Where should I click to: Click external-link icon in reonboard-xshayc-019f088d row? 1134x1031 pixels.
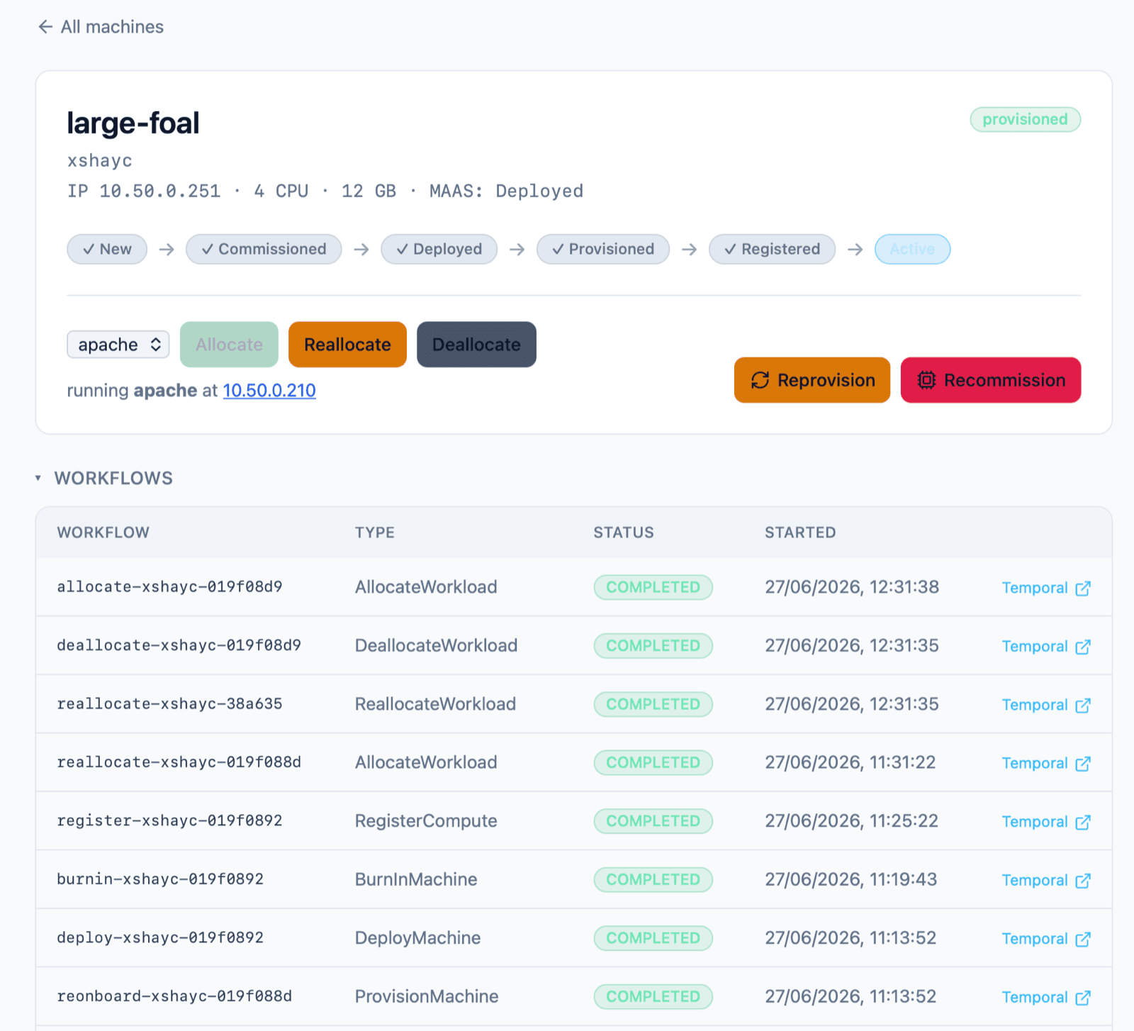coord(1083,998)
